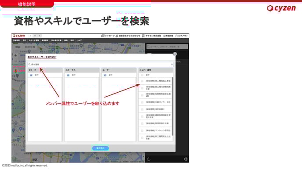Toggle the ユーザー 全て checkbox
The height and width of the screenshot is (170, 302).
coord(105,75)
